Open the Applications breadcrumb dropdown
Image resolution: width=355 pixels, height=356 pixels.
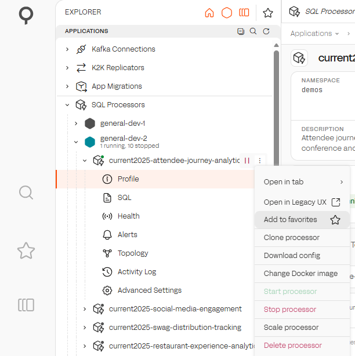[314, 34]
